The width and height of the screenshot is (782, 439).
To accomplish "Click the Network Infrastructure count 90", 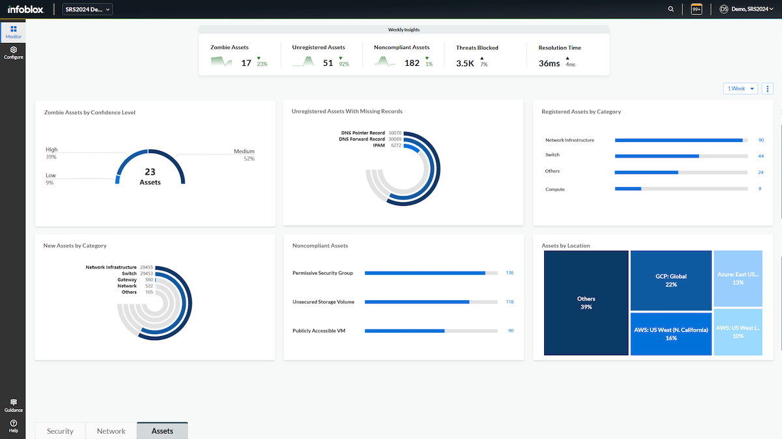I will pos(760,140).
